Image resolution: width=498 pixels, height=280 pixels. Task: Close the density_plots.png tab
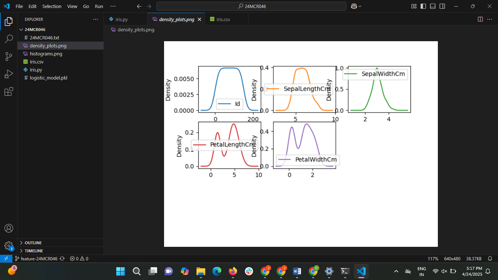point(199,19)
